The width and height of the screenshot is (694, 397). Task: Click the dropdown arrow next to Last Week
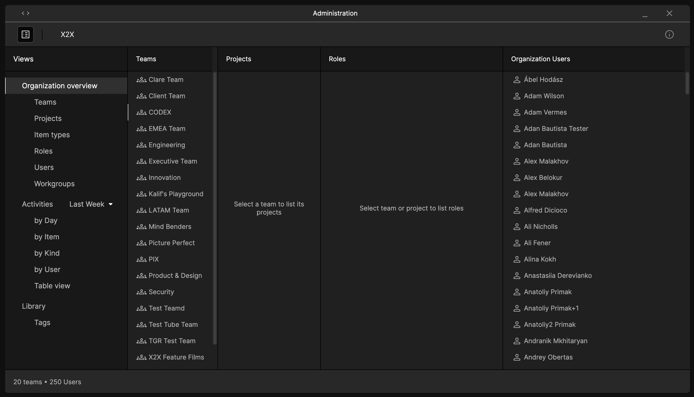(x=111, y=204)
